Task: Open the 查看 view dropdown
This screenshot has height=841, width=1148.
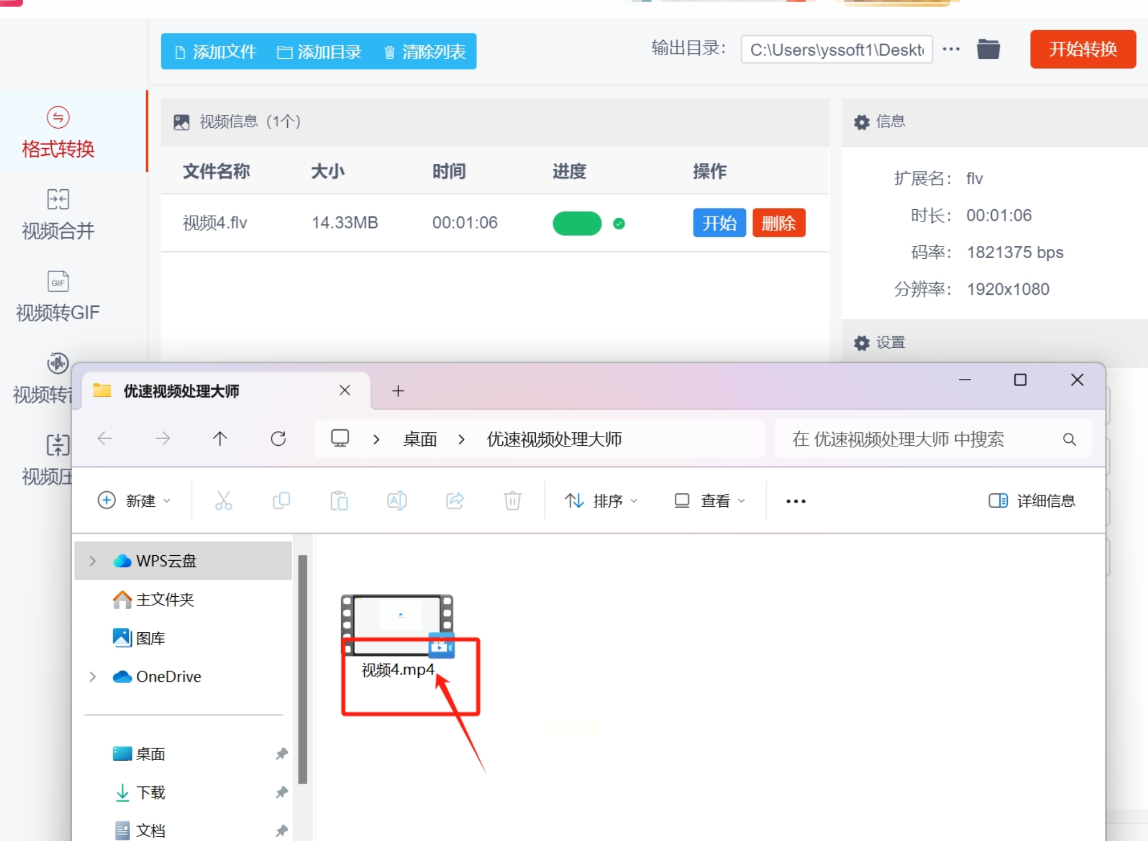Action: tap(710, 501)
